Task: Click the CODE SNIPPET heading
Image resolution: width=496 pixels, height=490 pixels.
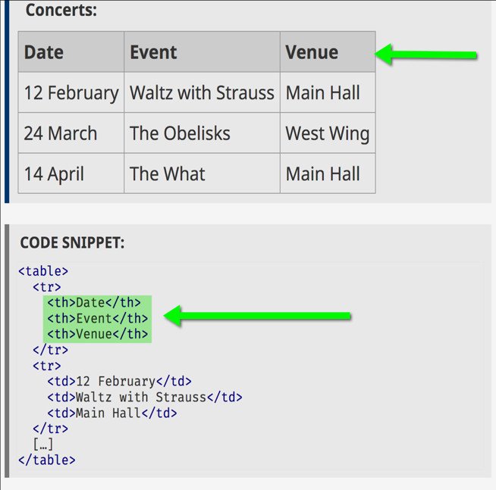Action: (72, 243)
